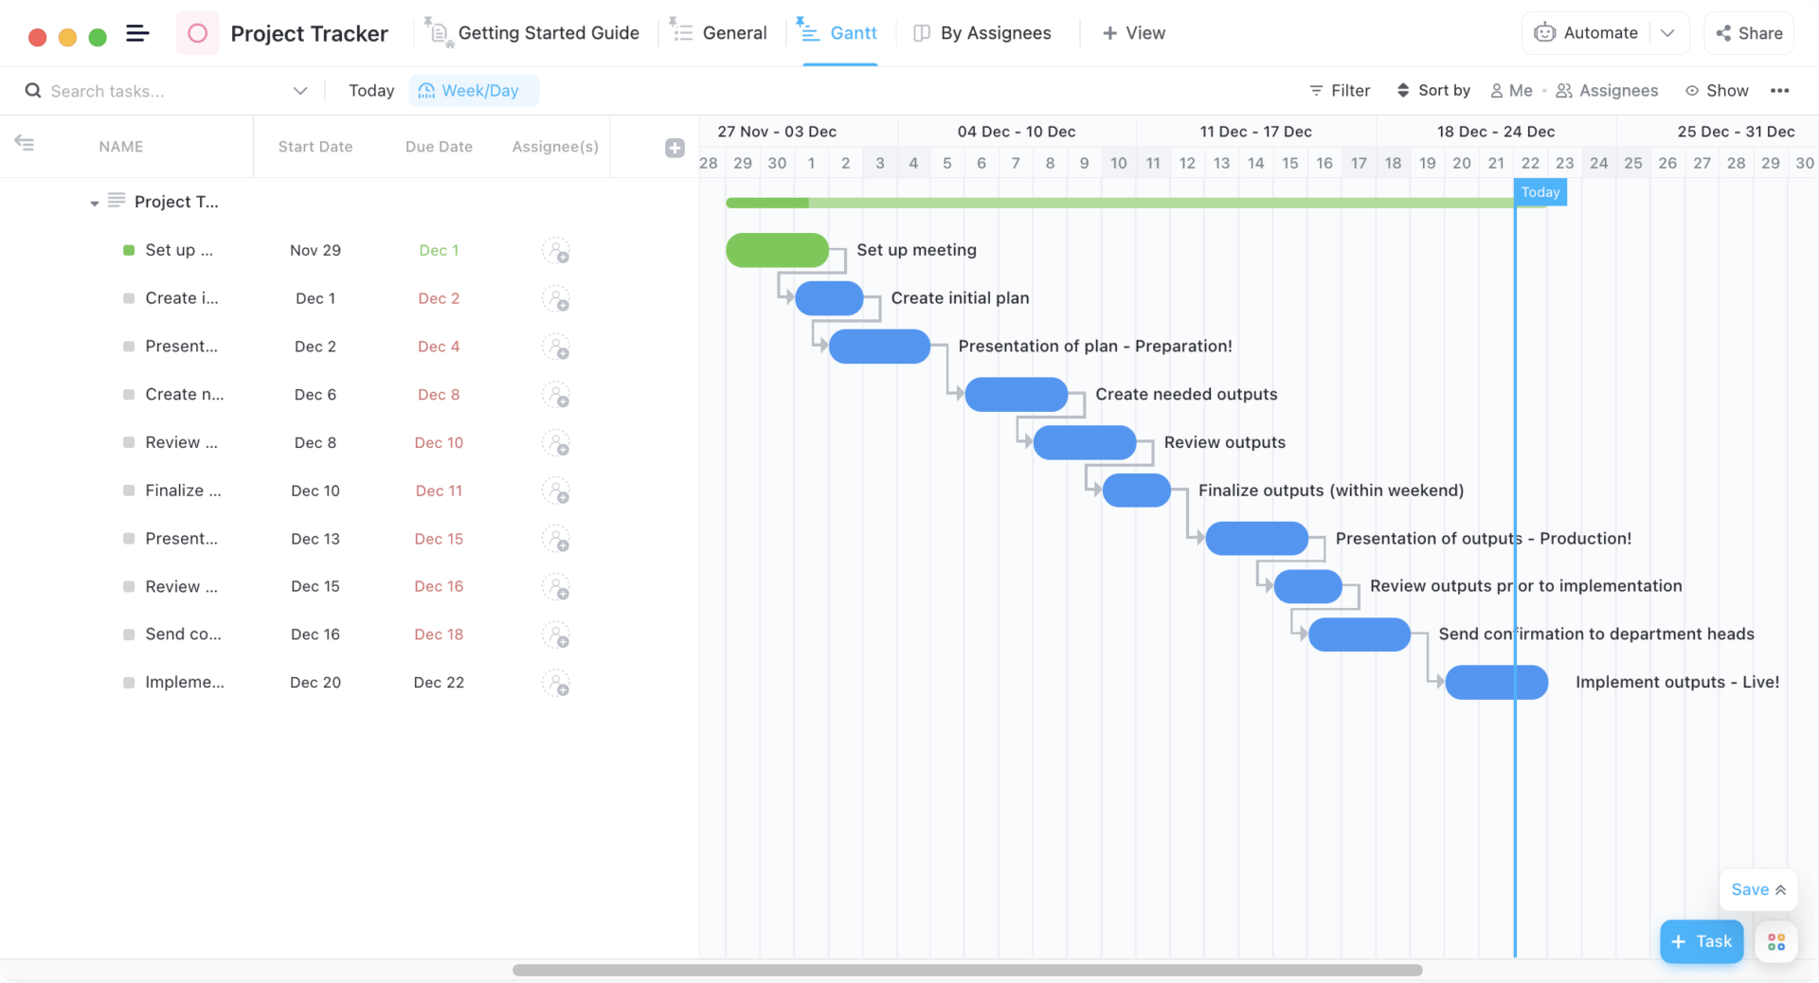Toggle the Me filter
Image resolution: width=1819 pixels, height=983 pixels.
(1511, 91)
